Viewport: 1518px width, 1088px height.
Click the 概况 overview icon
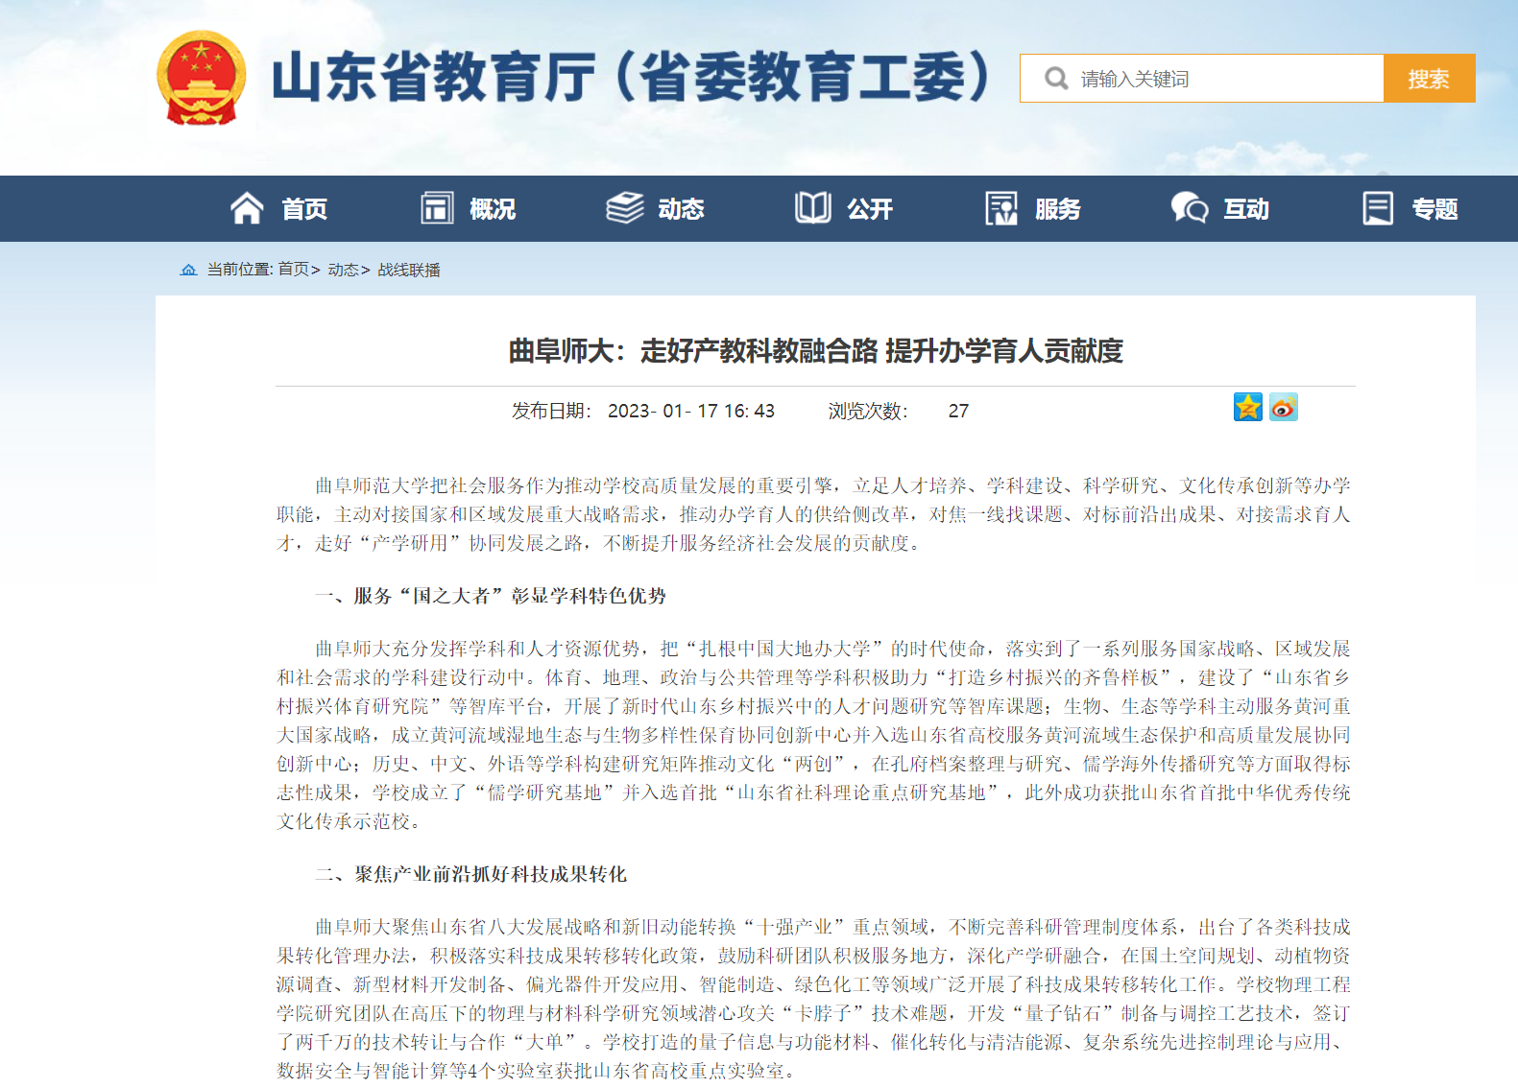point(437,208)
